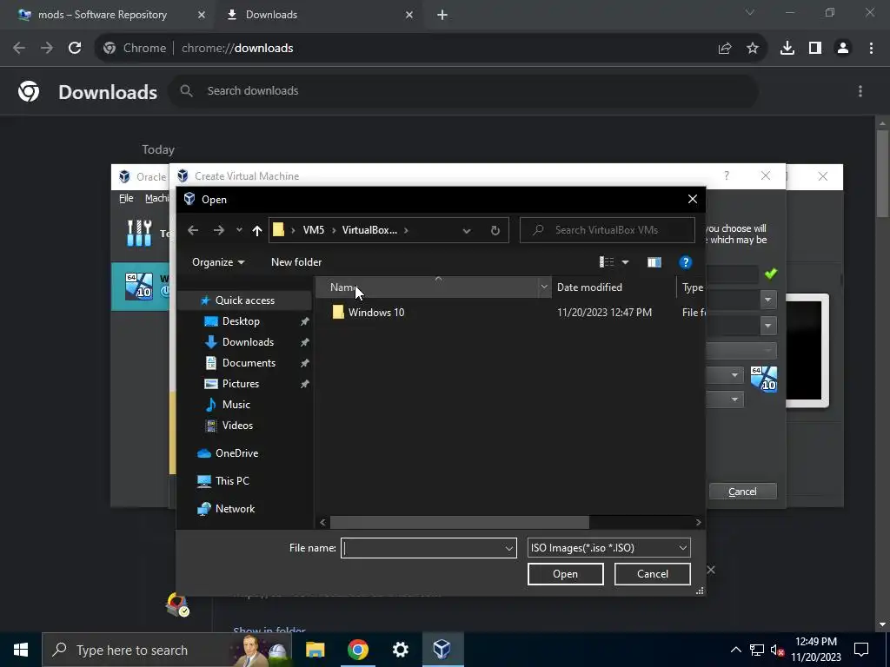The width and height of the screenshot is (890, 667).
Task: Open File Explorer from taskbar
Action: click(315, 650)
